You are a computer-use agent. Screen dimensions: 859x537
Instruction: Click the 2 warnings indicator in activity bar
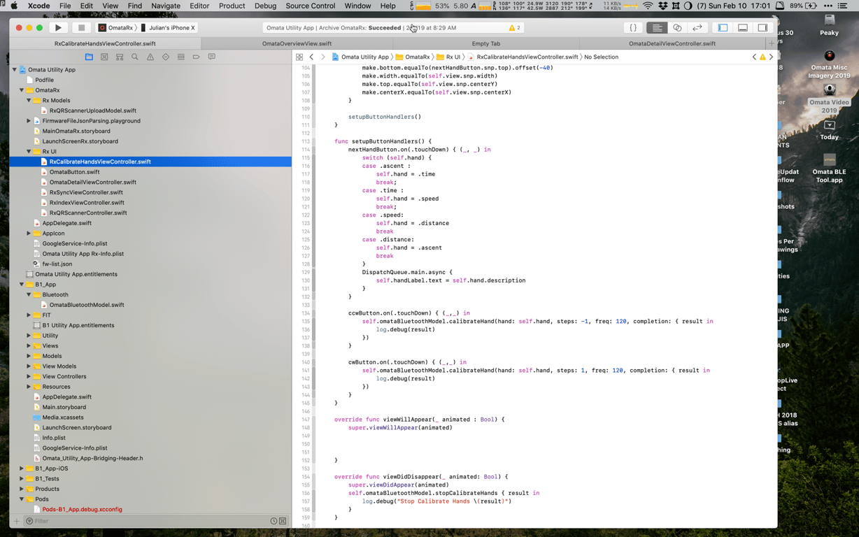pyautogui.click(x=514, y=28)
